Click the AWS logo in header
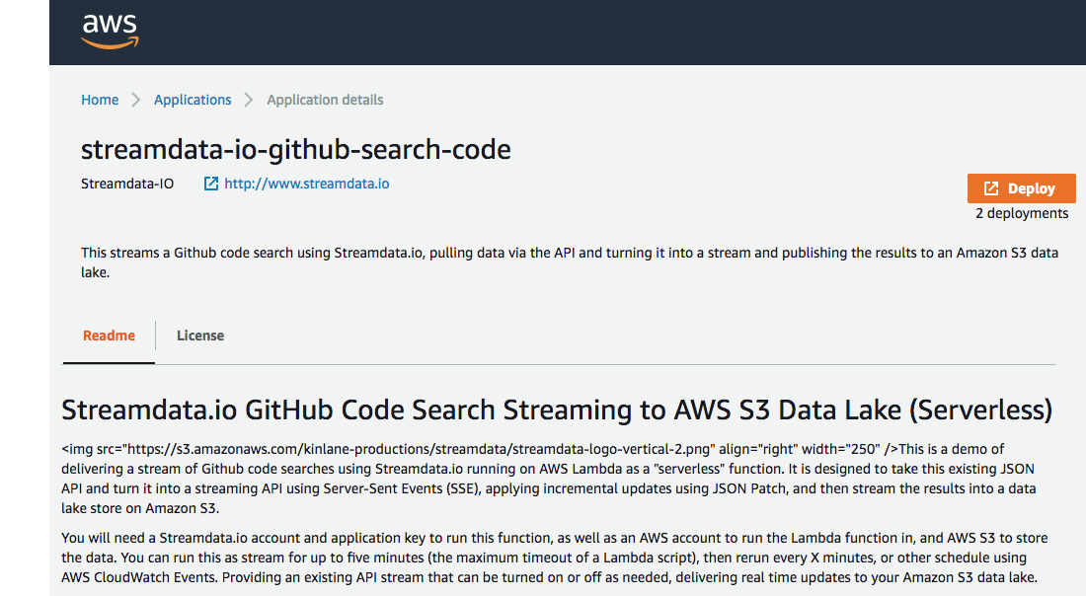 click(110, 32)
